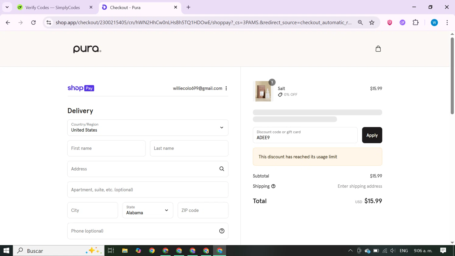Expand the Country/Region dropdown
This screenshot has width=455, height=256.
point(148,128)
